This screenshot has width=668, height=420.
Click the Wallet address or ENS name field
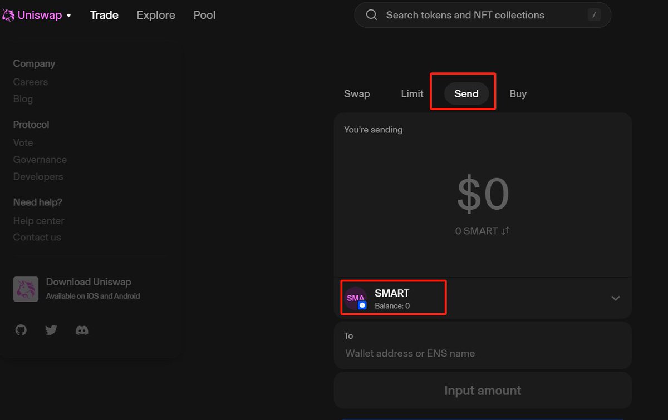click(483, 353)
